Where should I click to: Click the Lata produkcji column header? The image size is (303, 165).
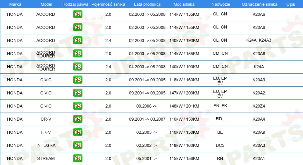[x=147, y=4]
